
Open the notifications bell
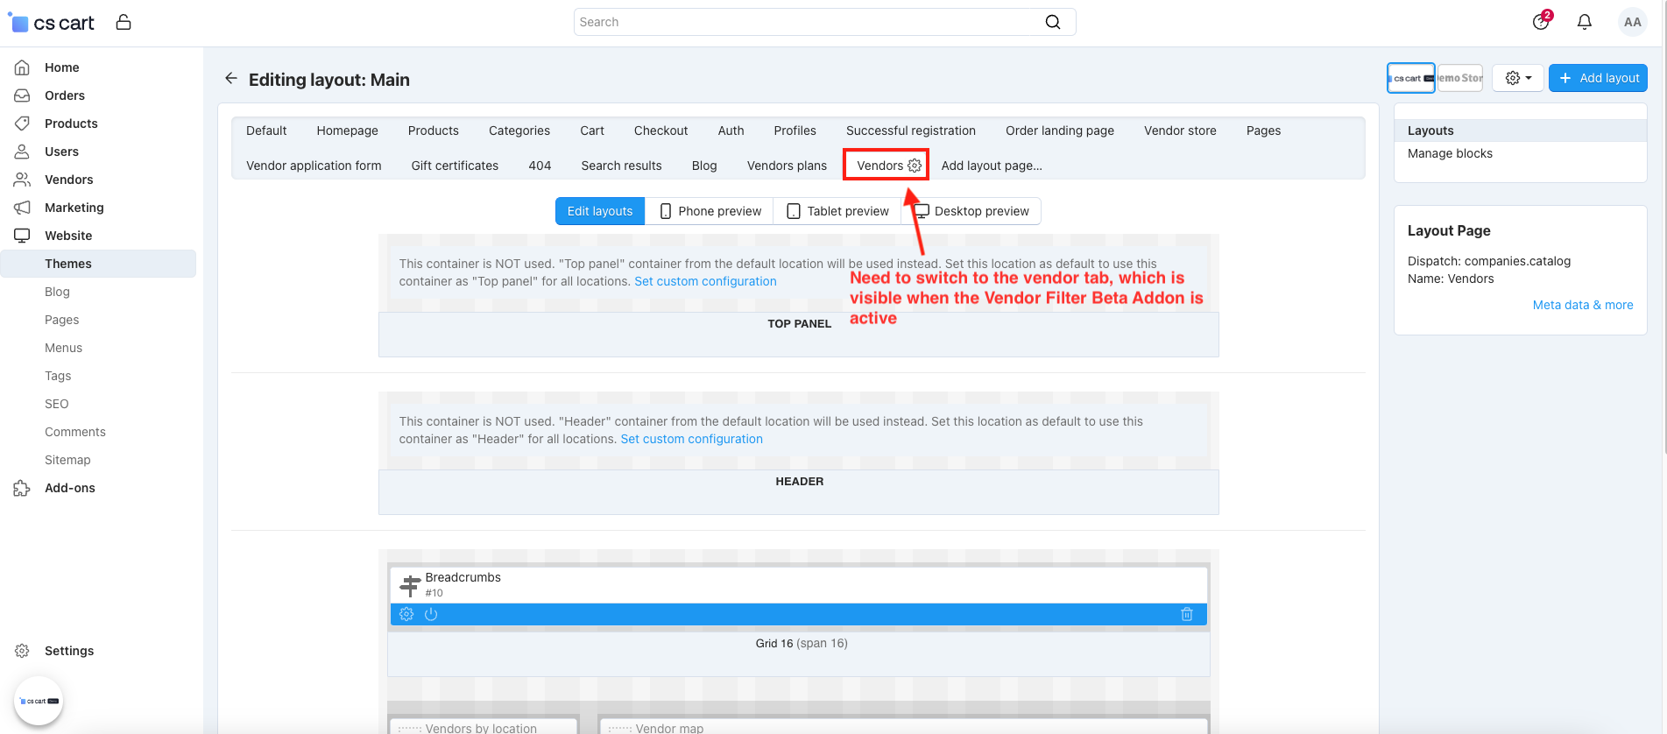pos(1585,22)
